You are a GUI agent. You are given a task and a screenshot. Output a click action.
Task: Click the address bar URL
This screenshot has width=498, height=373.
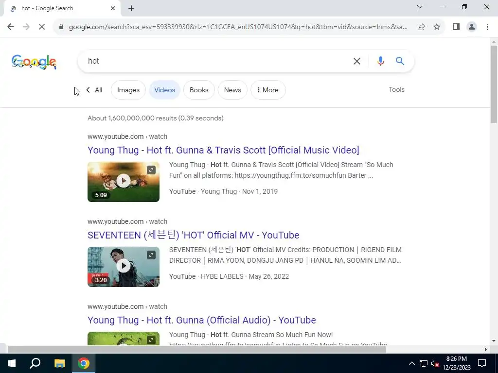[238, 27]
